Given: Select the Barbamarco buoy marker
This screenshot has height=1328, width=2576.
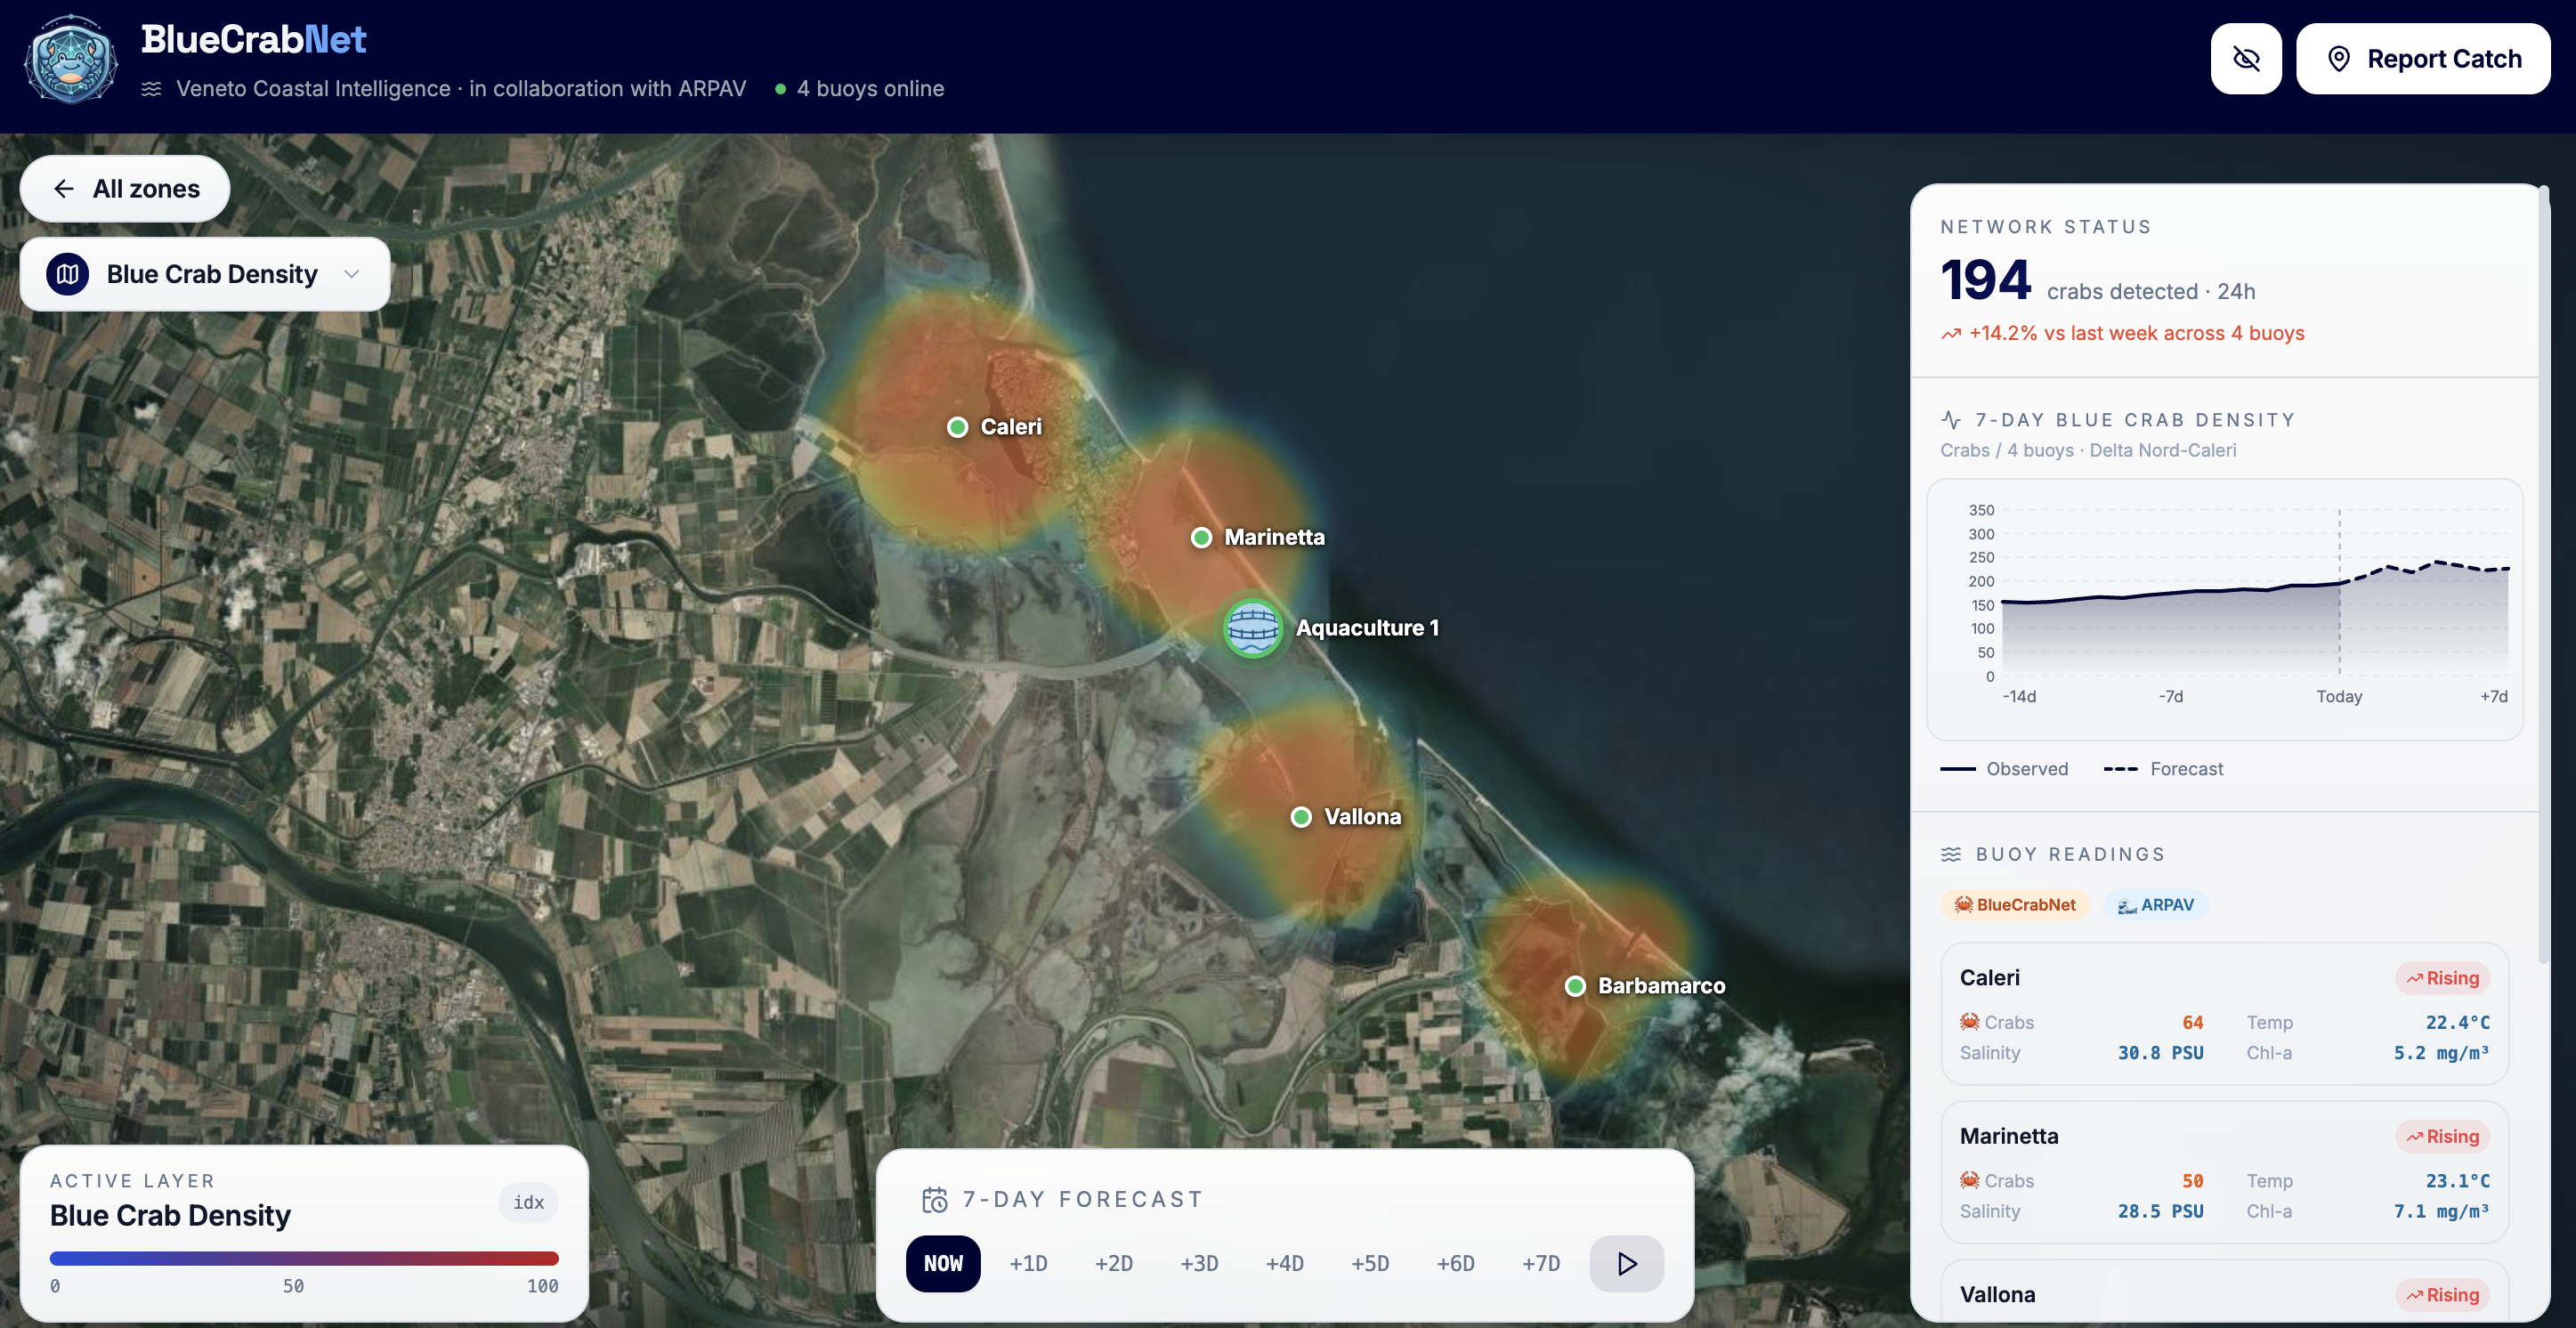Looking at the screenshot, I should click(1575, 986).
